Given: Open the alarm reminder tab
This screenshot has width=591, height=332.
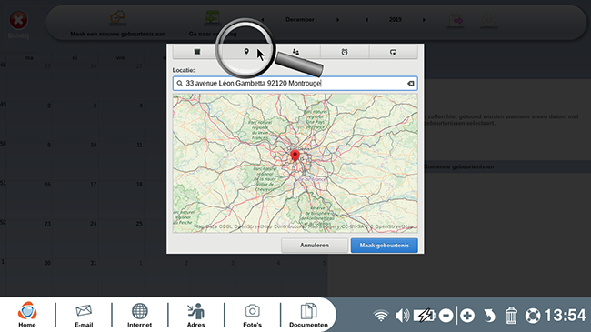Looking at the screenshot, I should coord(345,52).
